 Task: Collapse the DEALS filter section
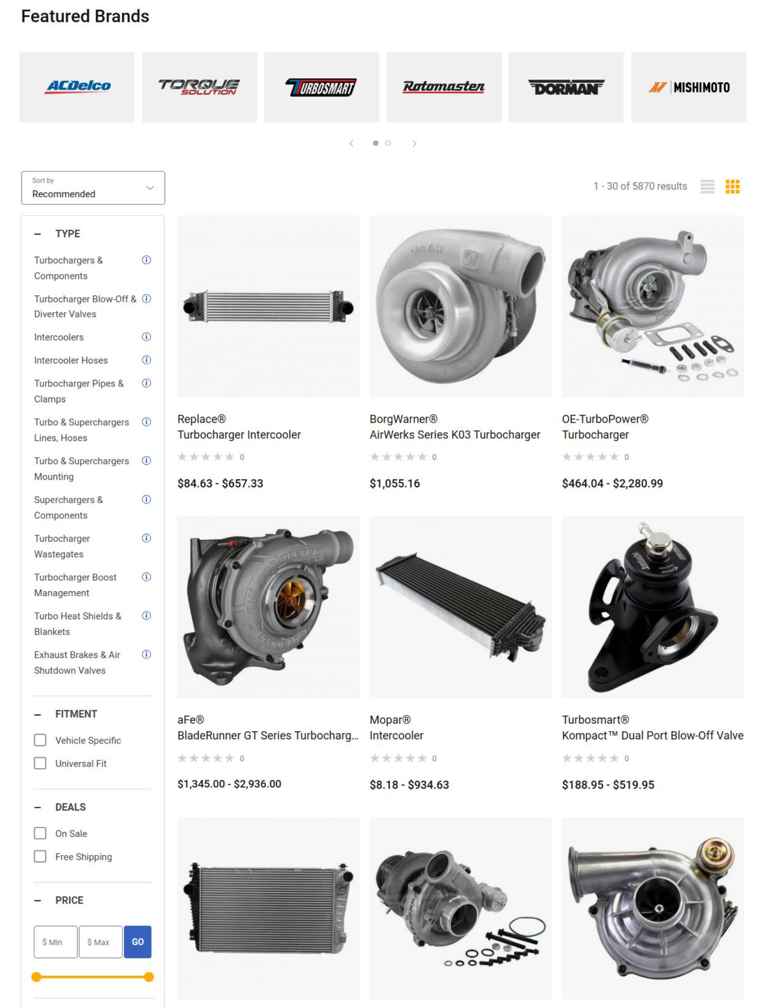38,807
